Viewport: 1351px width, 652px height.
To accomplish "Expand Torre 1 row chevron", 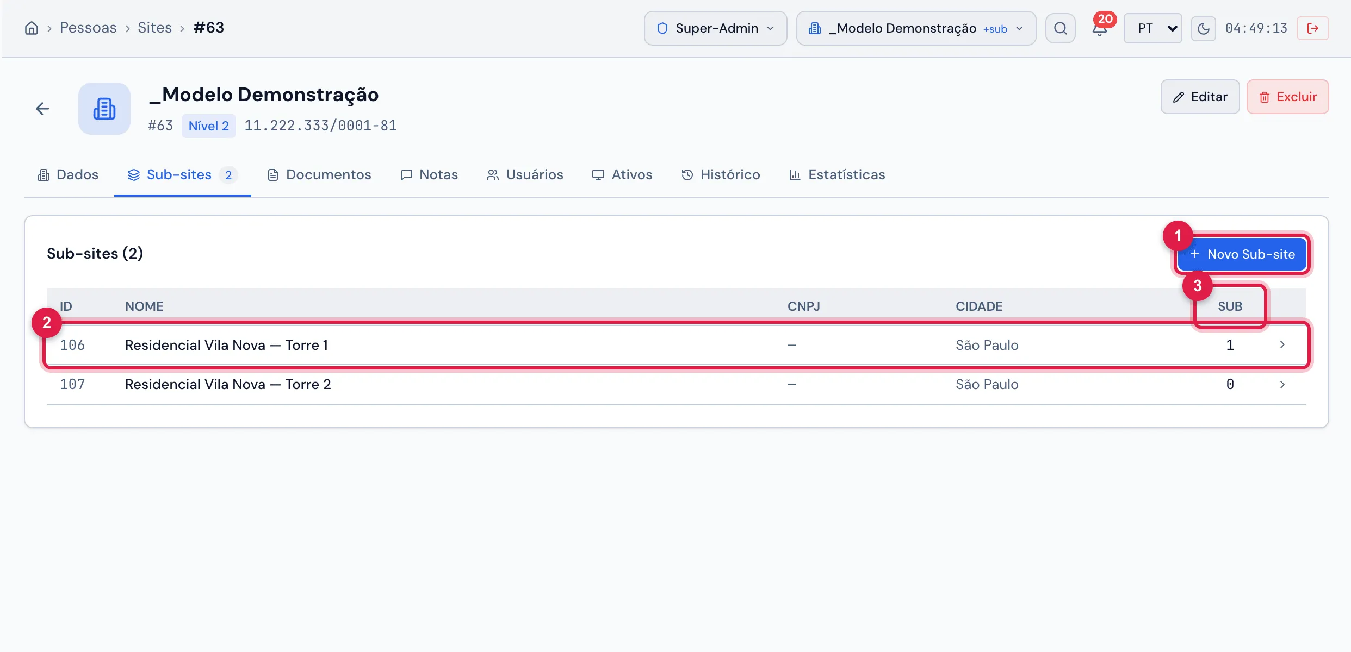I will [x=1282, y=345].
